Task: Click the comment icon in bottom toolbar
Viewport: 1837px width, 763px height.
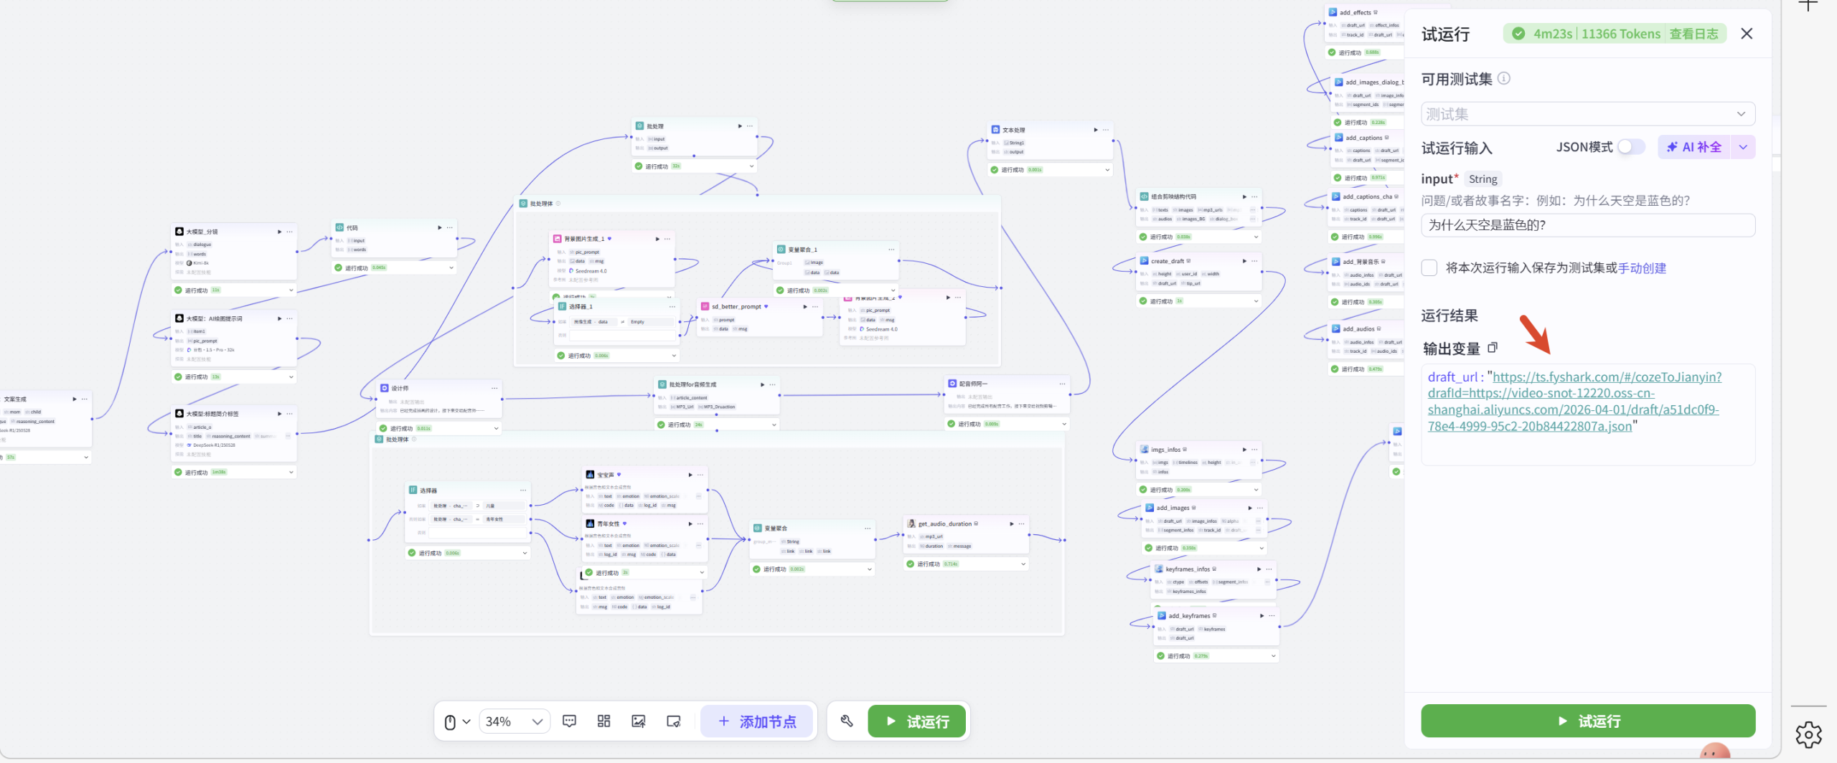Action: tap(569, 721)
